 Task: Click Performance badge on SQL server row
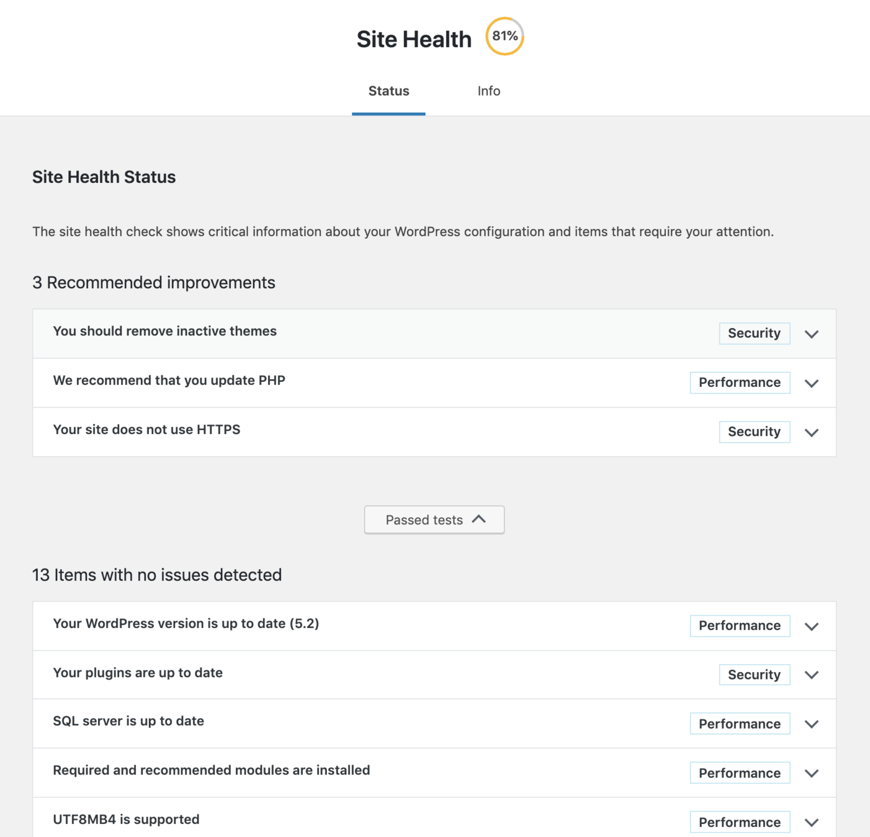[x=740, y=724]
